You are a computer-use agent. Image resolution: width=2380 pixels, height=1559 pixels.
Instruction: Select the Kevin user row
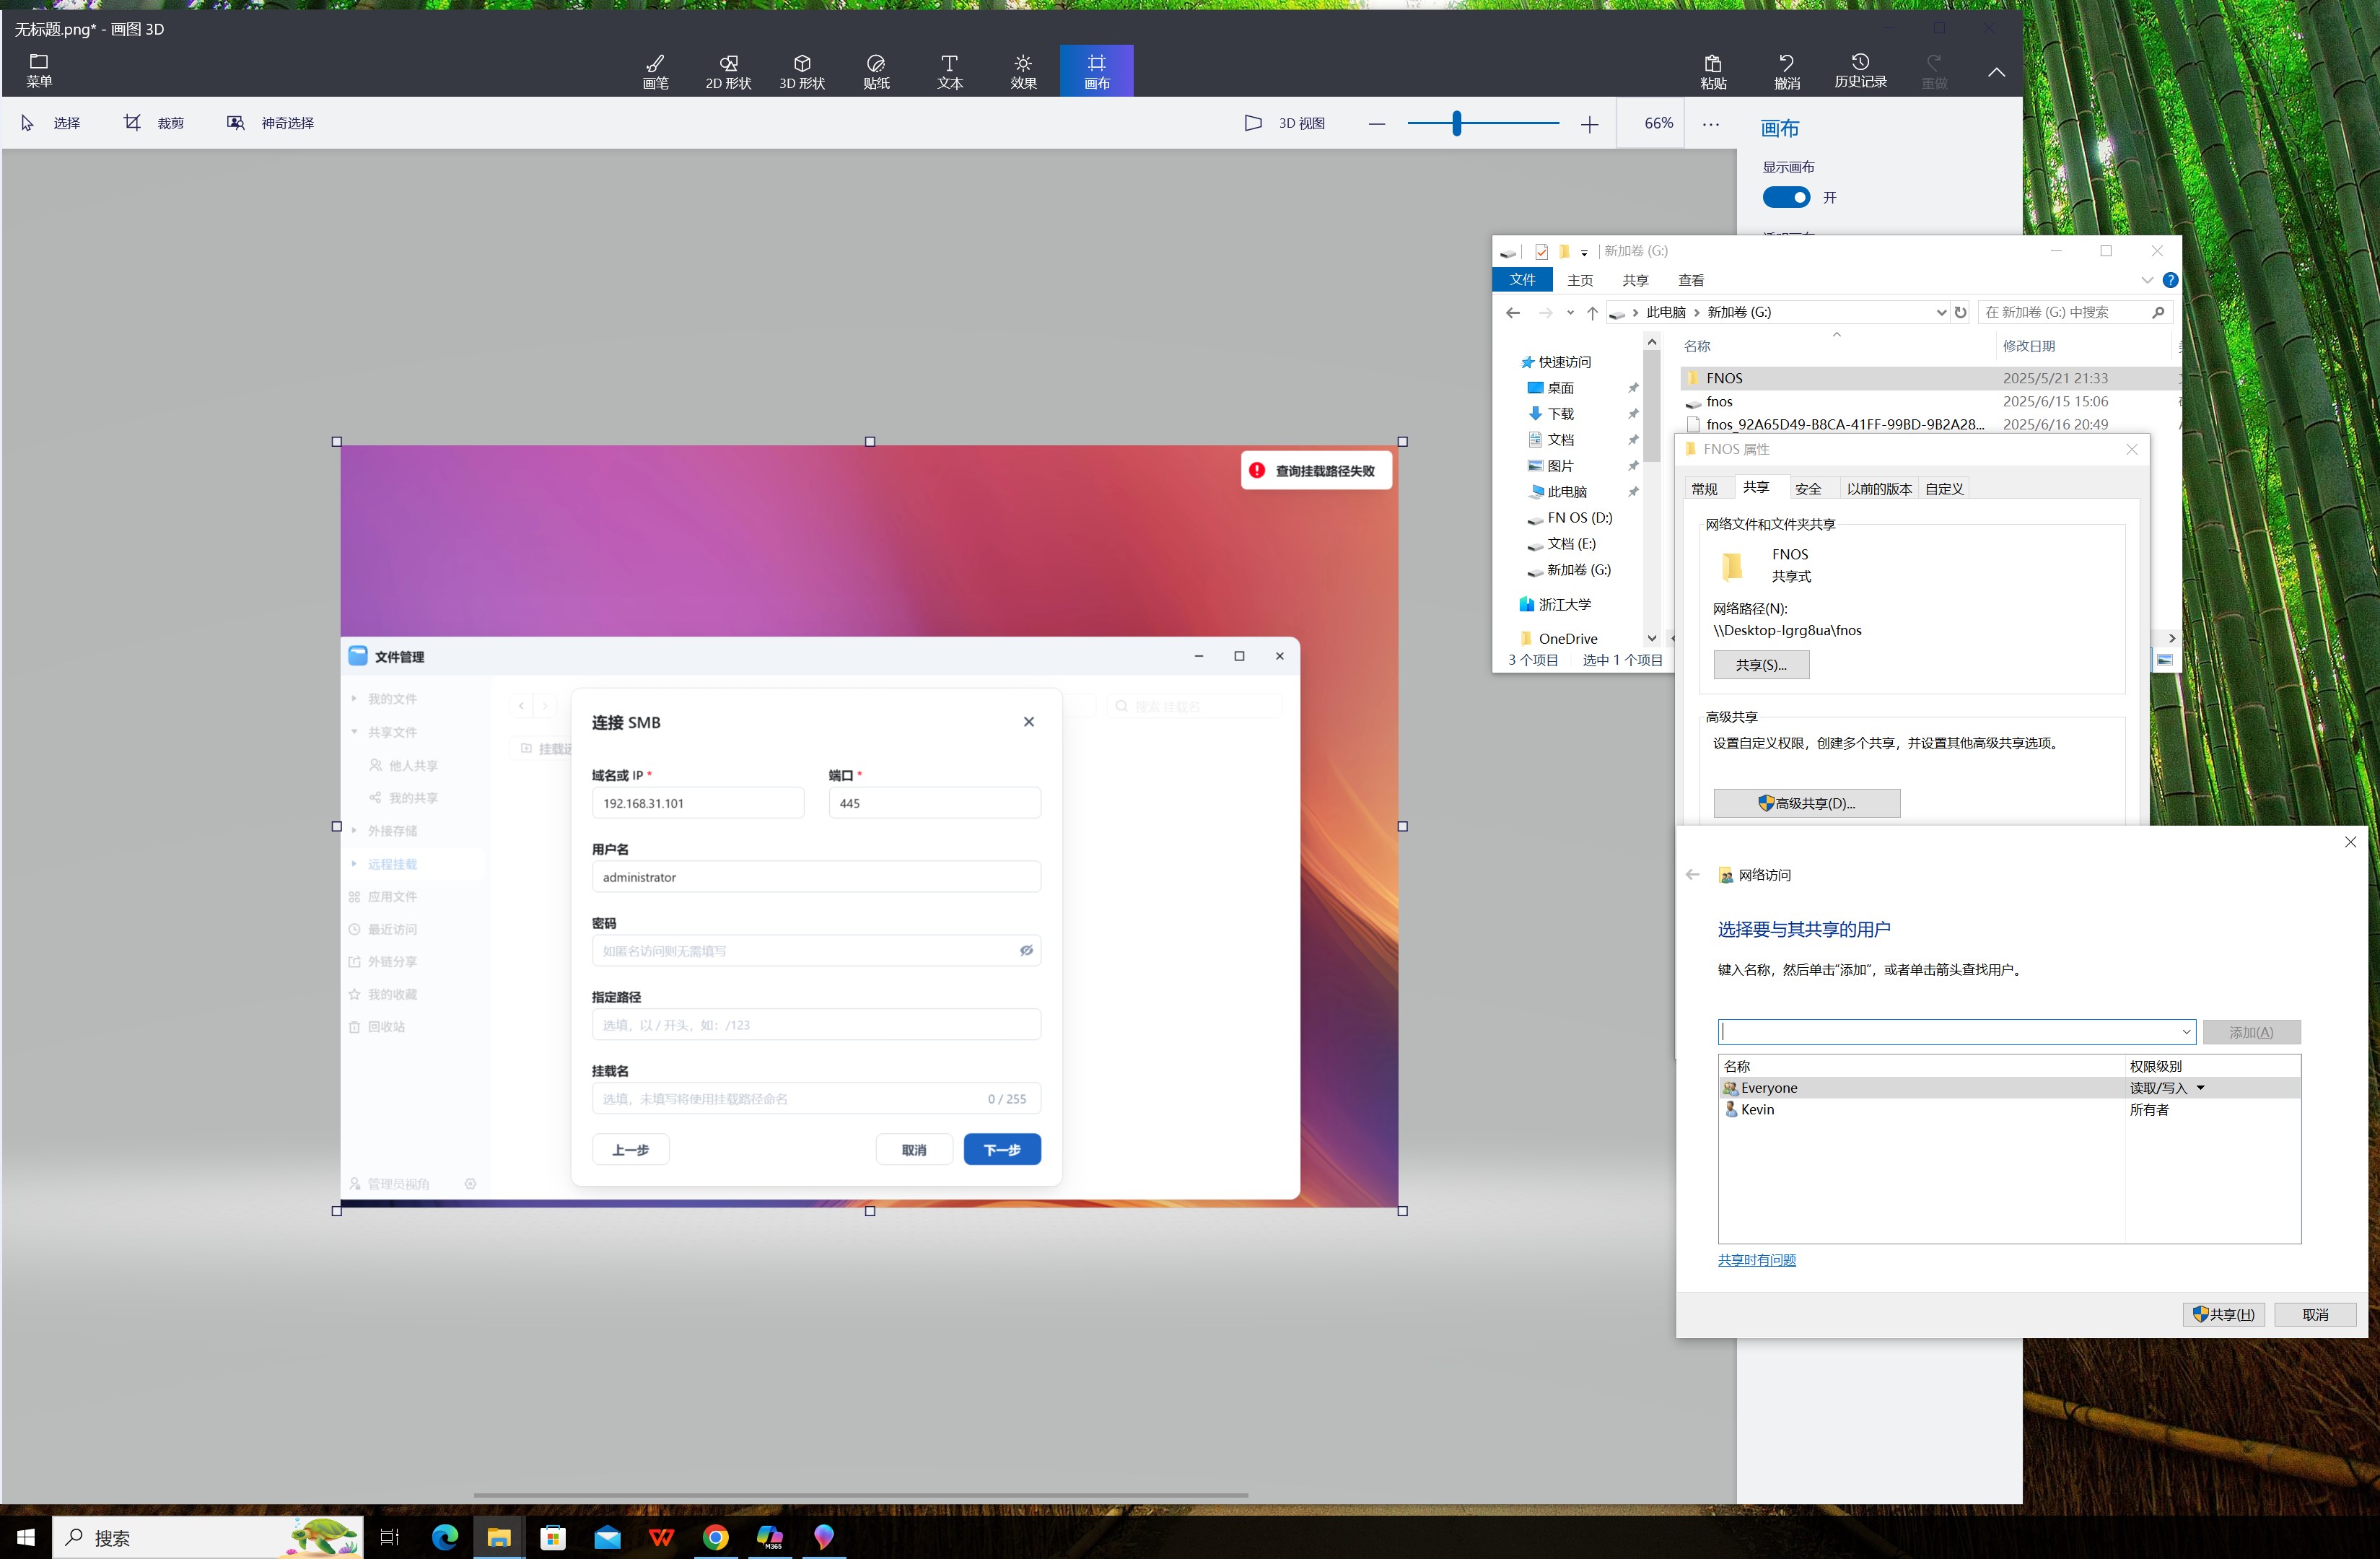(x=2009, y=1109)
